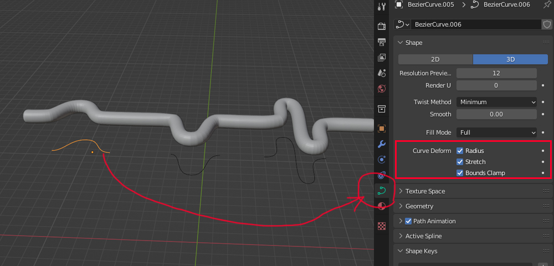Collapse the Shape panel

[x=401, y=42]
